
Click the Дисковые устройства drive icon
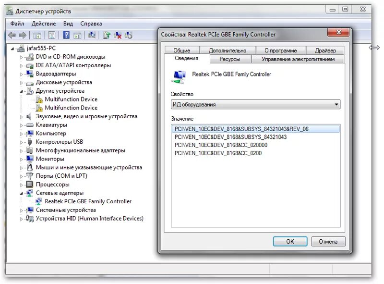(x=30, y=83)
